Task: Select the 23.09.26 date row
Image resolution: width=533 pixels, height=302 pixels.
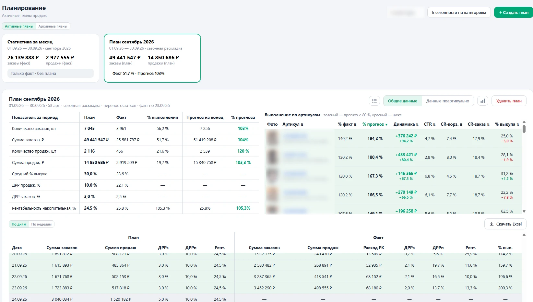Action: 265,288
